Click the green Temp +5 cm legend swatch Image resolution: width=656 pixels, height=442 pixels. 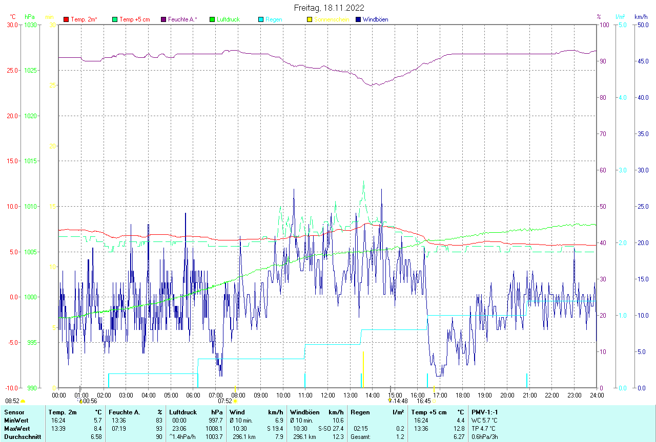point(114,19)
